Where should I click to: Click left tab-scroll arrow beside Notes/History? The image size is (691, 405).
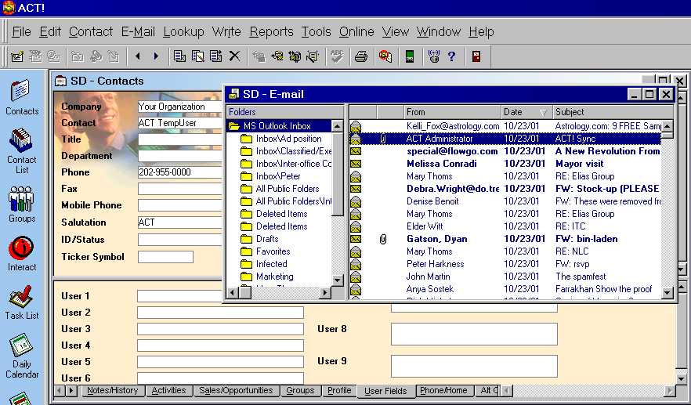tap(60, 390)
